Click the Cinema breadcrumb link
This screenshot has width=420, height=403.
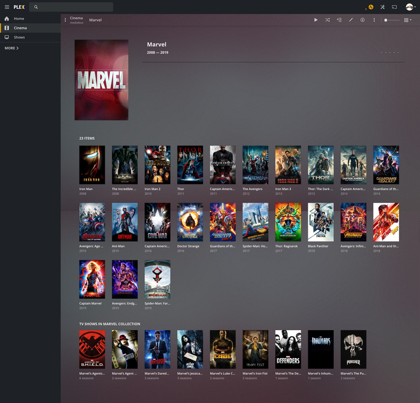[x=76, y=18]
